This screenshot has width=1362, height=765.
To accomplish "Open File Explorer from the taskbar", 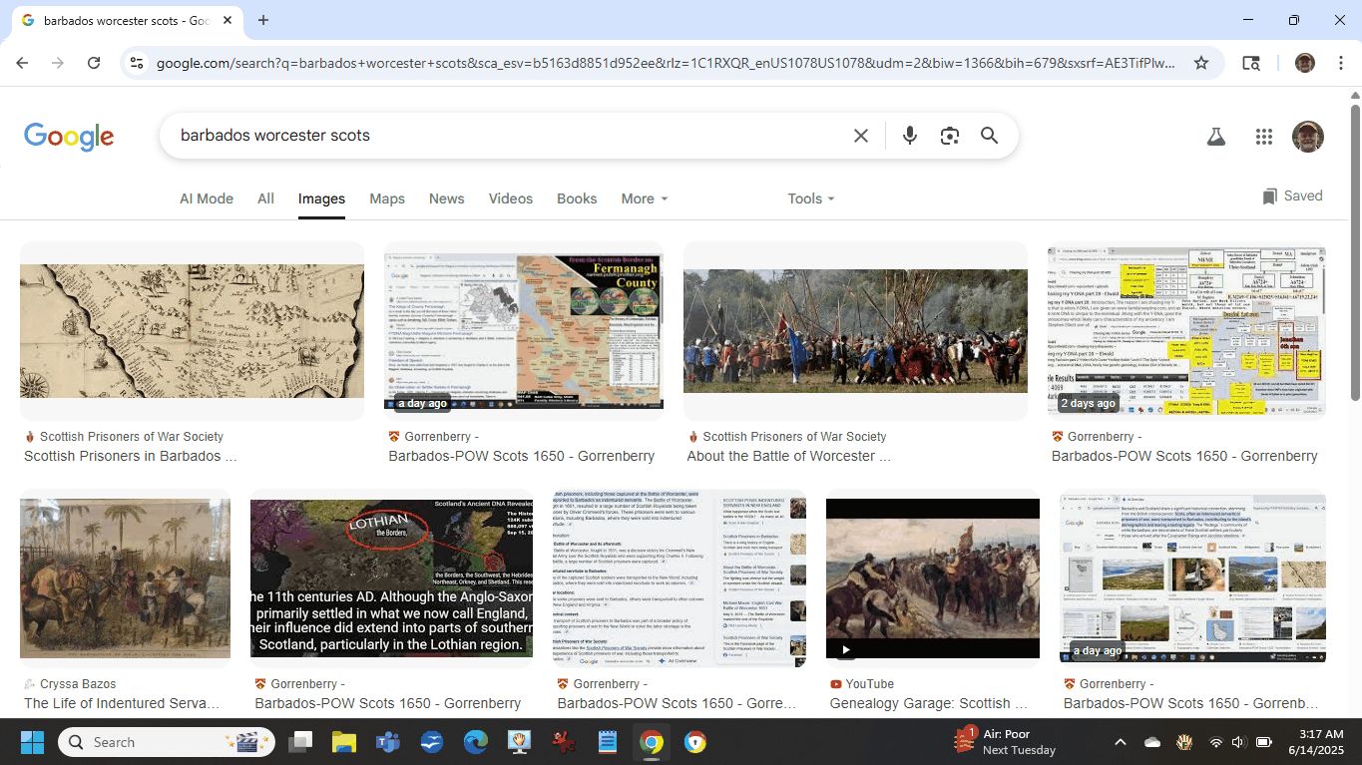I will pos(343,742).
